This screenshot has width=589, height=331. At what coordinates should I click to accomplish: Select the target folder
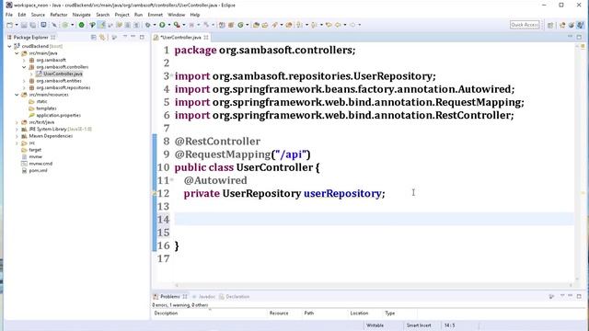click(35, 150)
